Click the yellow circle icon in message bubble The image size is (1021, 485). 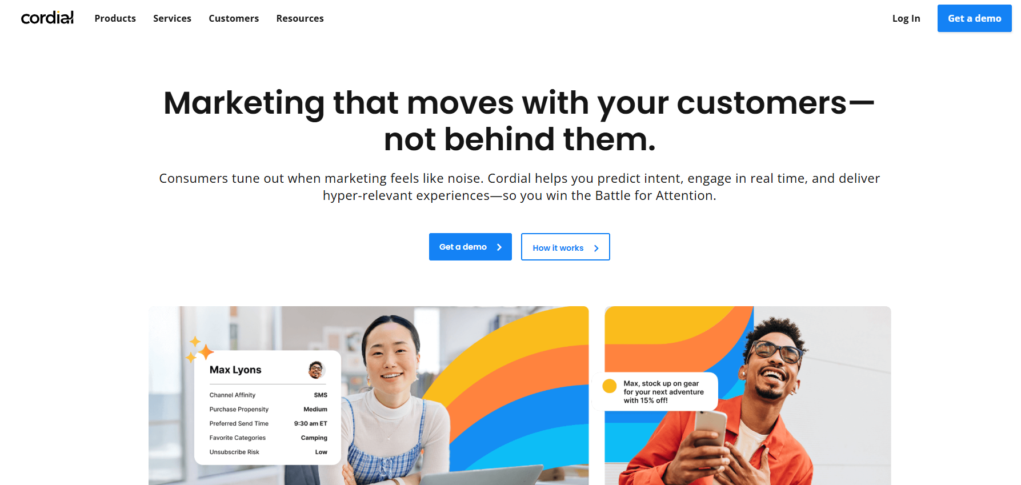(x=610, y=386)
